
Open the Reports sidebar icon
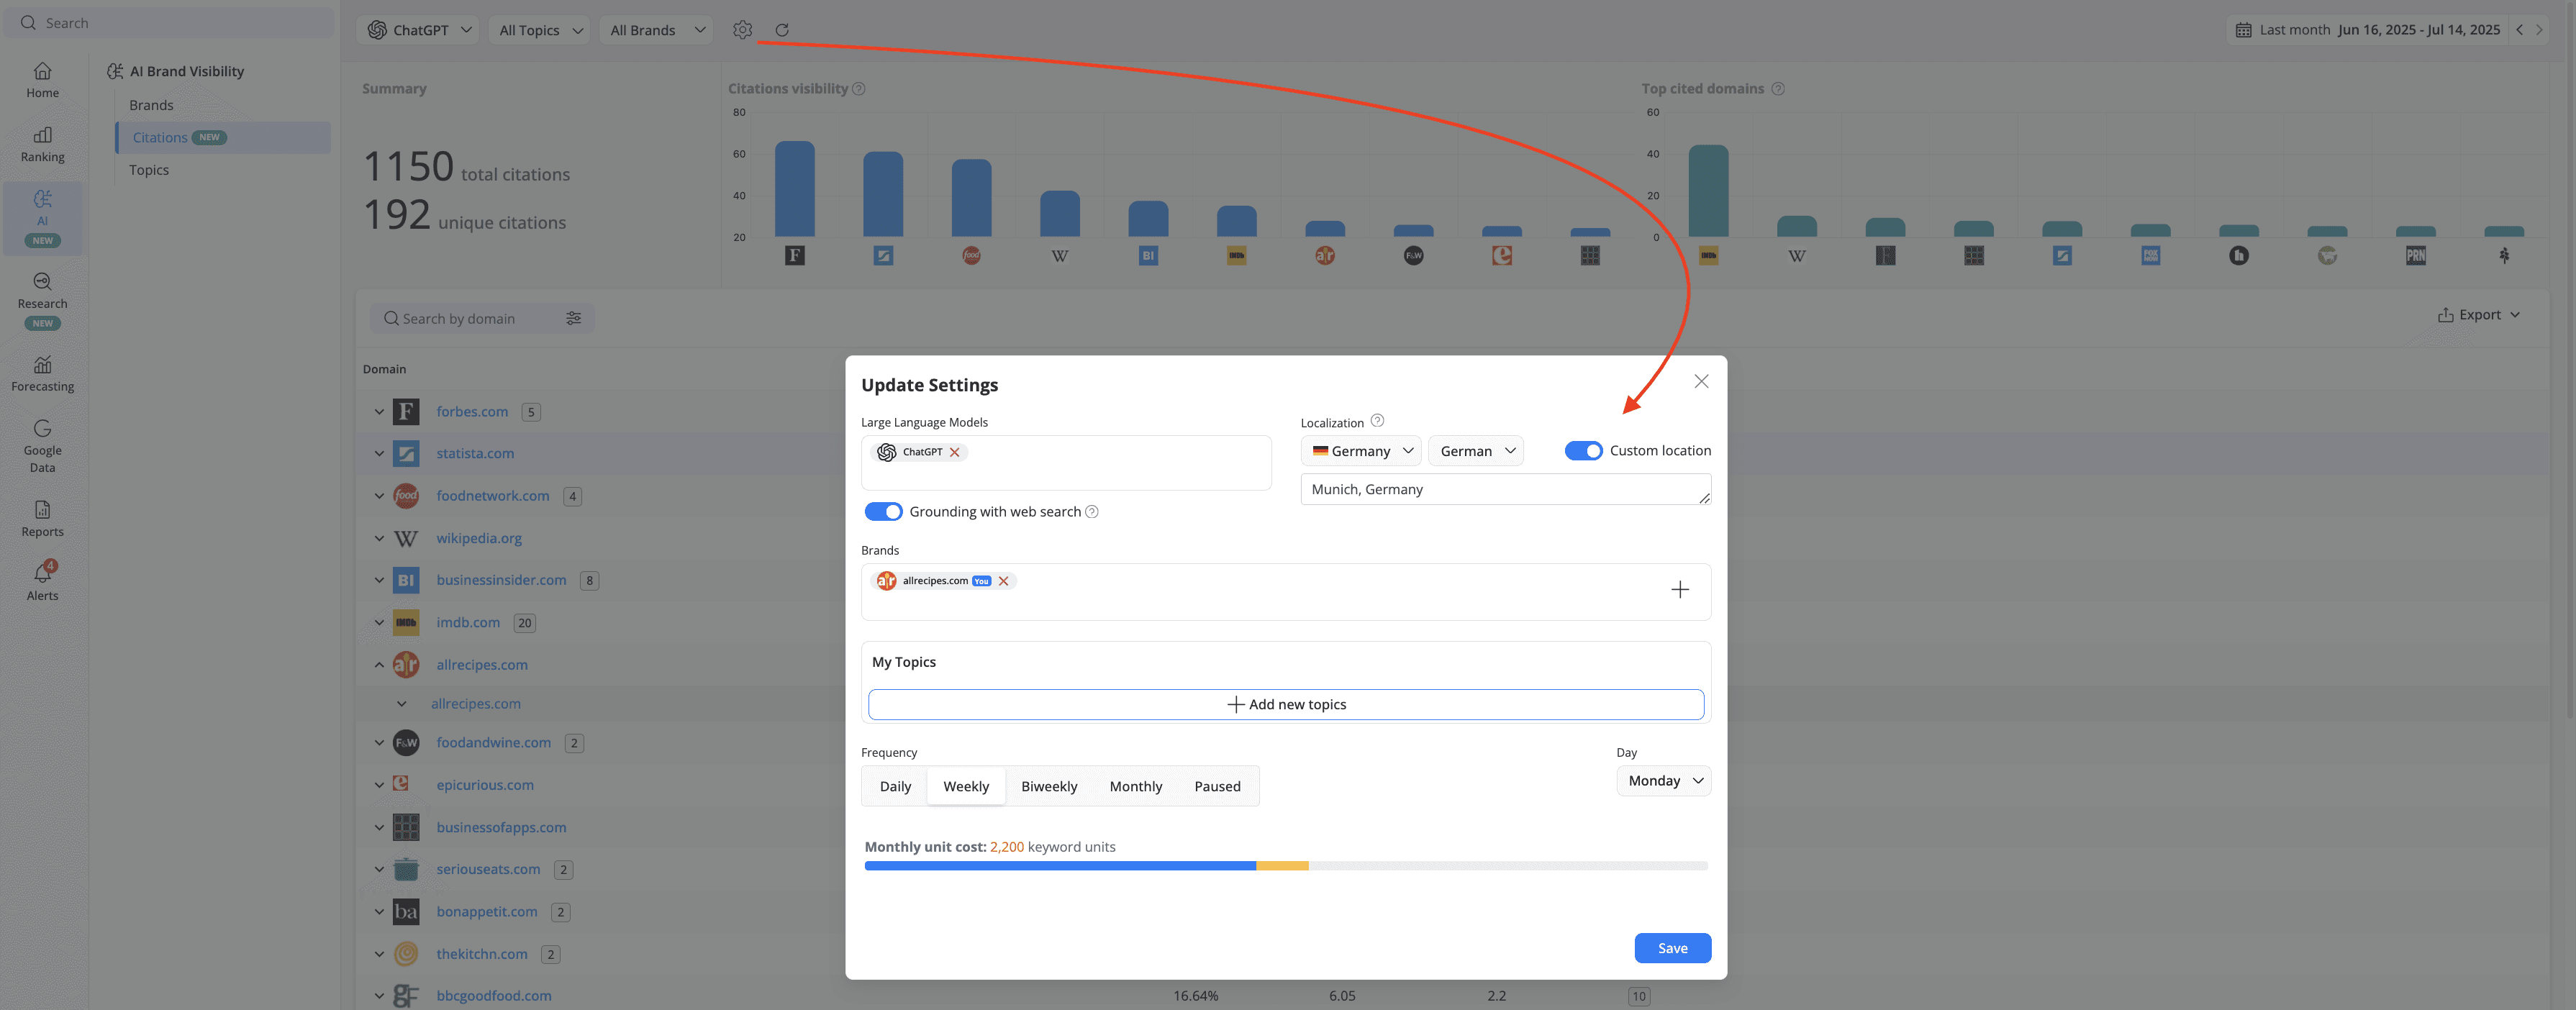[42, 519]
